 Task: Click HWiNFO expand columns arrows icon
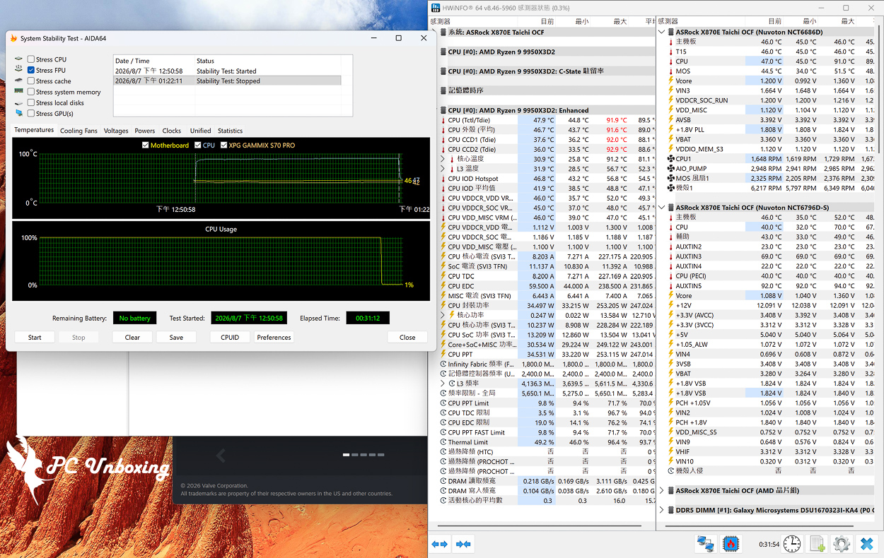[440, 544]
